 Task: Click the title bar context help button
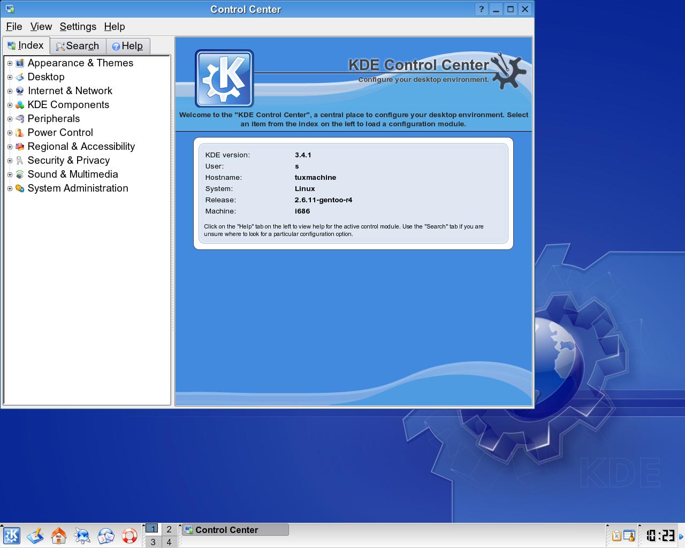tap(481, 9)
